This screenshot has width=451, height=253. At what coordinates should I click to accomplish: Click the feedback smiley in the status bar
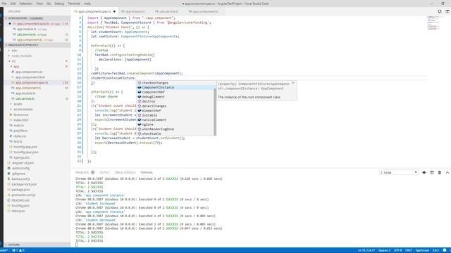click(x=445, y=250)
